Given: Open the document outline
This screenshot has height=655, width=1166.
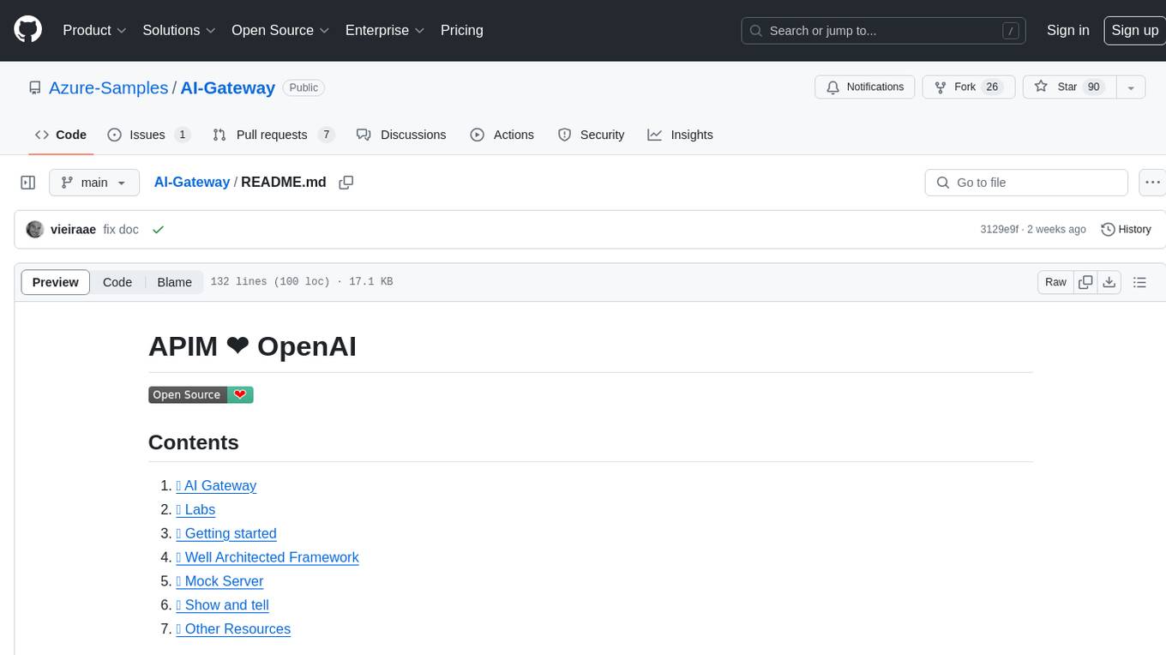Looking at the screenshot, I should (x=1139, y=282).
